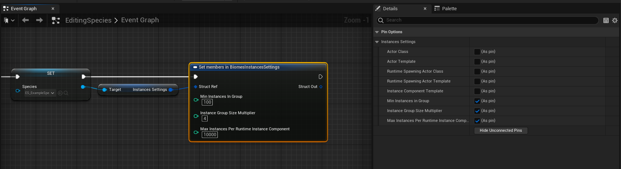Viewport: 621px width, 169px height.
Task: Close the Details tab
Action: (x=425, y=9)
